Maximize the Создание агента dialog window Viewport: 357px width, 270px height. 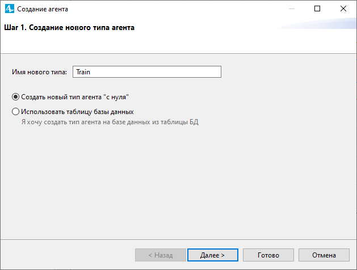coord(317,9)
